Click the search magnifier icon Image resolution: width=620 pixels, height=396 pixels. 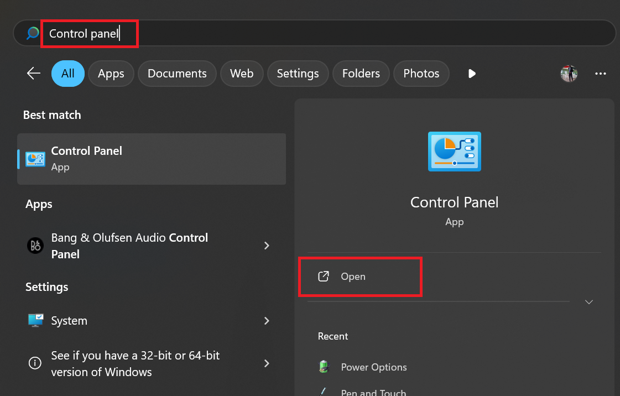[33, 33]
